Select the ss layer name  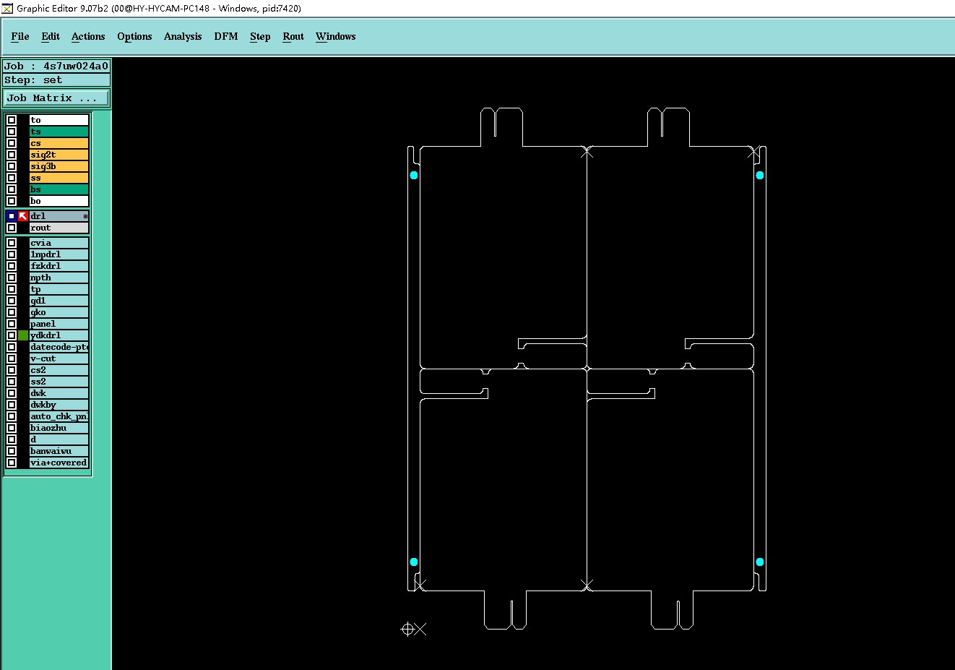tap(59, 178)
